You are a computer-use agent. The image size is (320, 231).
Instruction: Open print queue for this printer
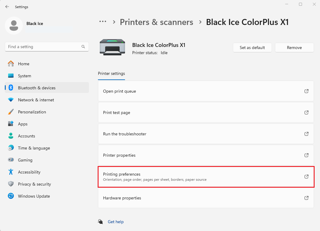tap(206, 91)
